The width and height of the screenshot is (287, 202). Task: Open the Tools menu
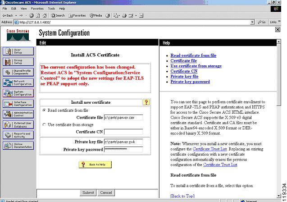51,9
